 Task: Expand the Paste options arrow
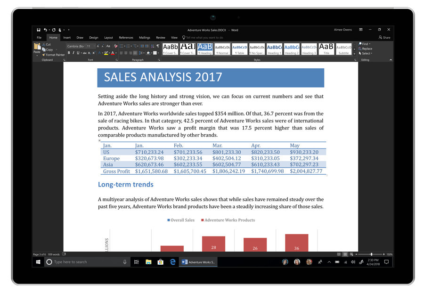pyautogui.click(x=37, y=56)
